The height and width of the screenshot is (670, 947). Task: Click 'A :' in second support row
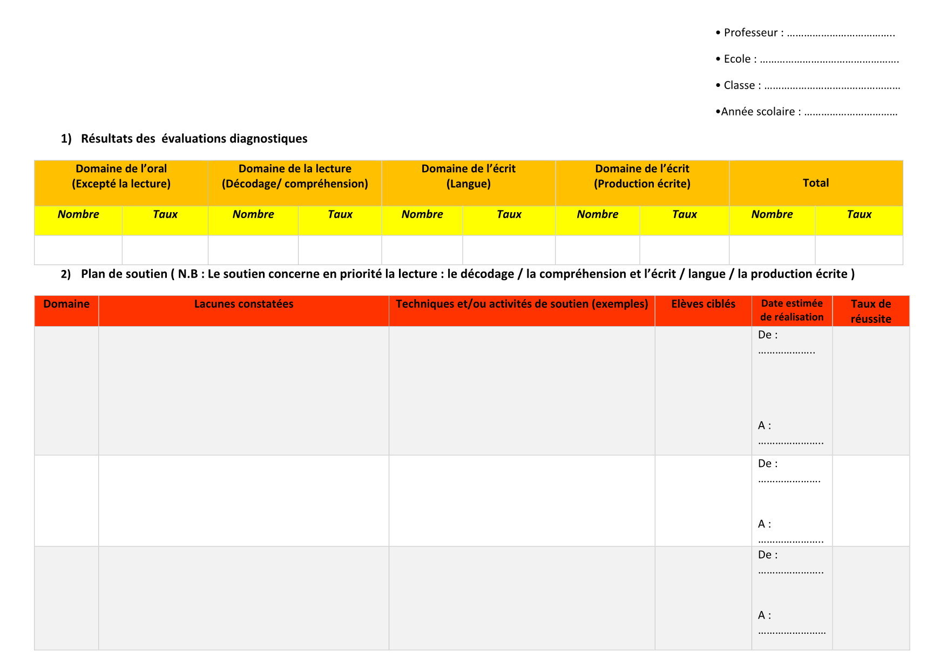(765, 524)
